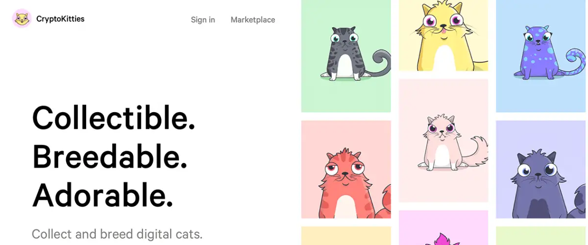Open the CryptoKitties brand name link
The image size is (588, 245).
pos(60,19)
